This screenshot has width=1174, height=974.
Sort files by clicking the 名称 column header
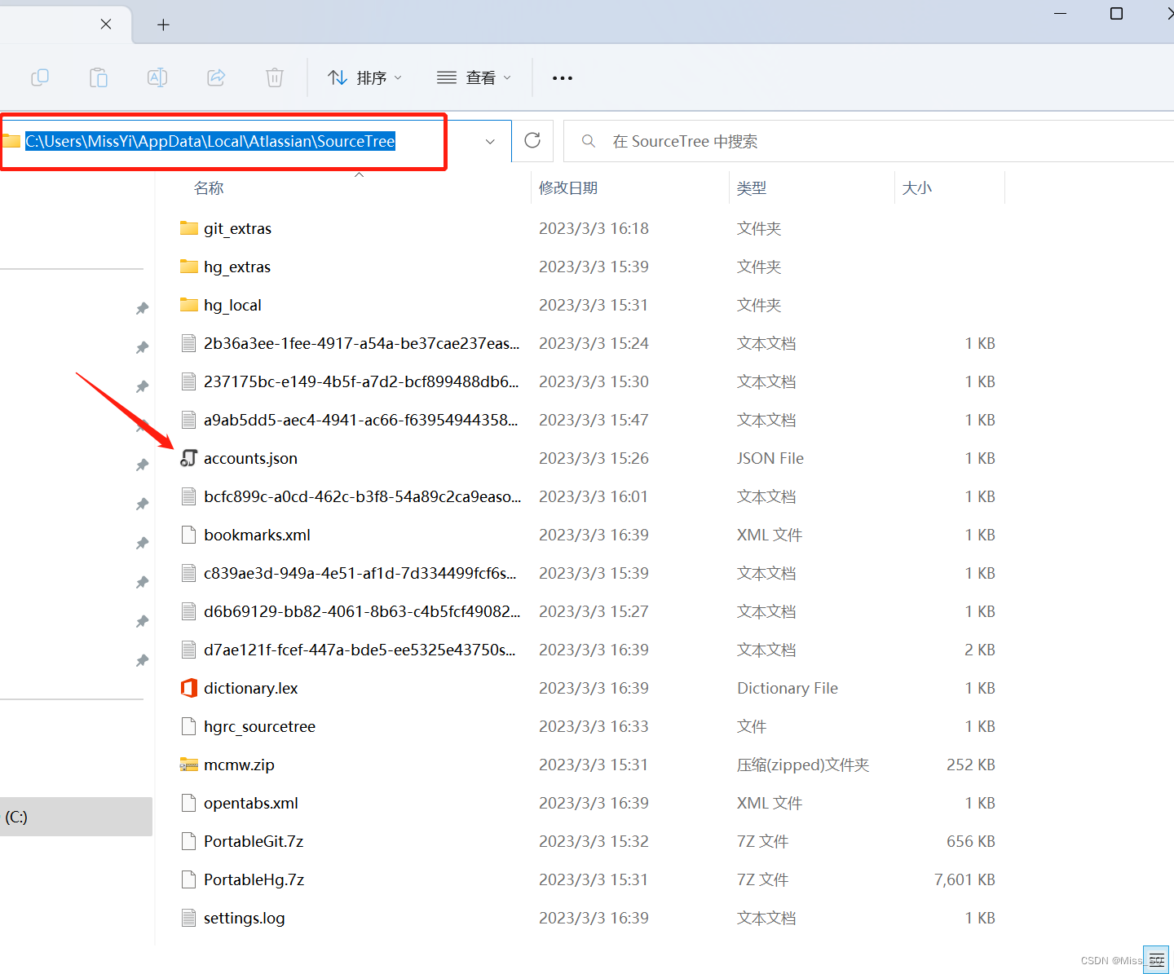(209, 187)
